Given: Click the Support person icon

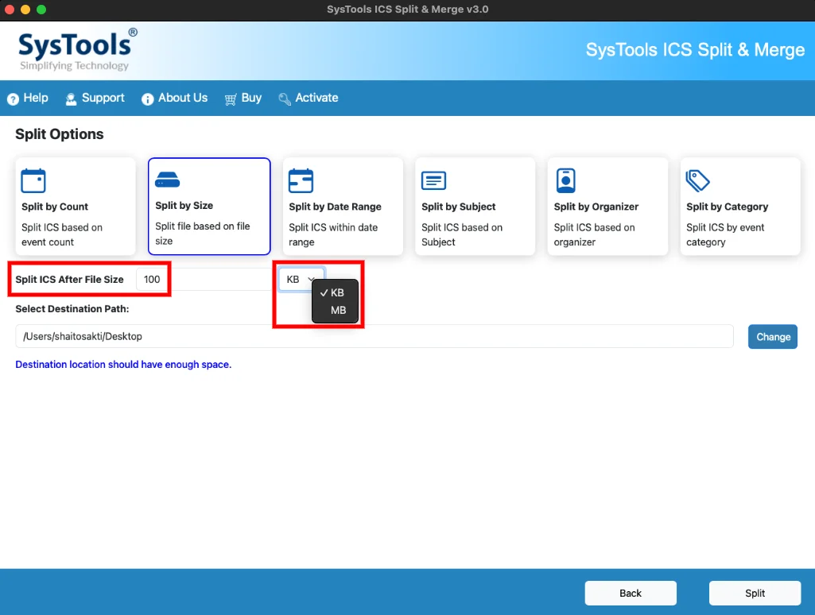Looking at the screenshot, I should pos(71,99).
